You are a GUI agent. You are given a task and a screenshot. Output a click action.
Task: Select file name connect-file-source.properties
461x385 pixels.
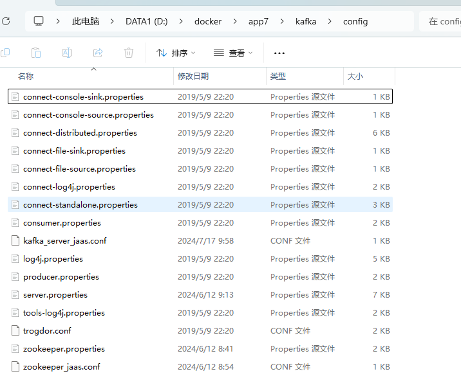[x=79, y=169]
